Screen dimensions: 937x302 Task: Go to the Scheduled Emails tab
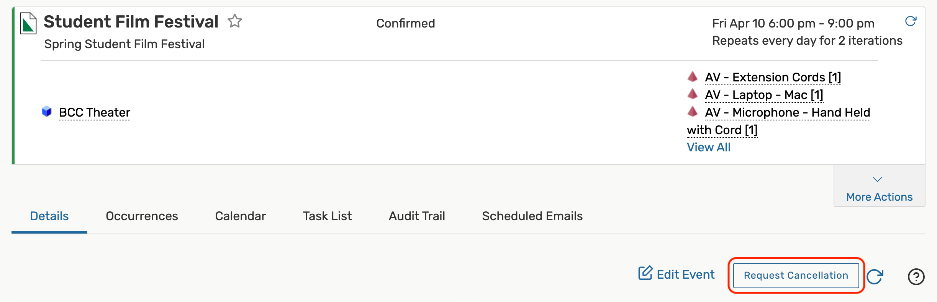532,216
